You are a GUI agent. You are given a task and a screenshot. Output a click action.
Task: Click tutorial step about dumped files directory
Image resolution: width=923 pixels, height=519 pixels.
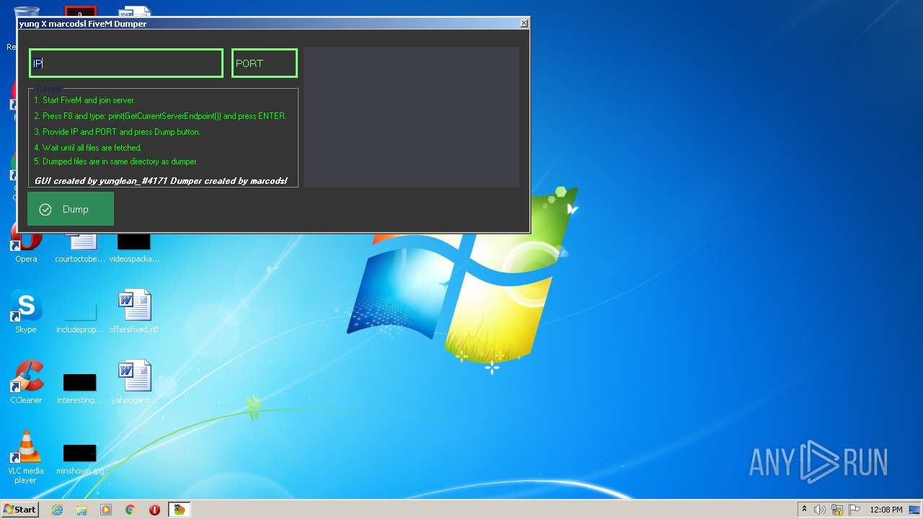(116, 161)
